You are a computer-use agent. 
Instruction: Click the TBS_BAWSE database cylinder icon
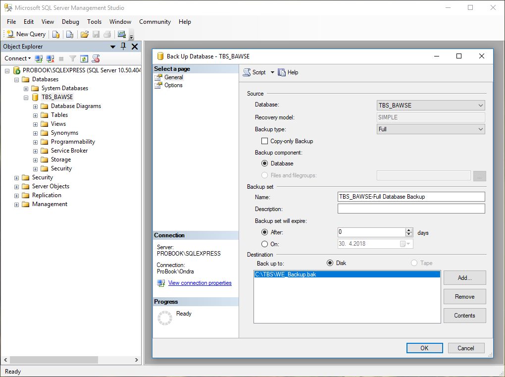(35, 97)
